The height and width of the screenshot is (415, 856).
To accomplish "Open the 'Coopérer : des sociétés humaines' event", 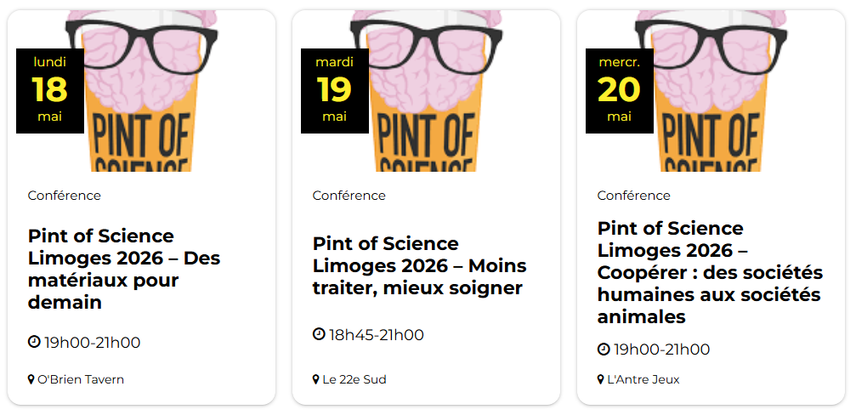I will click(x=710, y=272).
